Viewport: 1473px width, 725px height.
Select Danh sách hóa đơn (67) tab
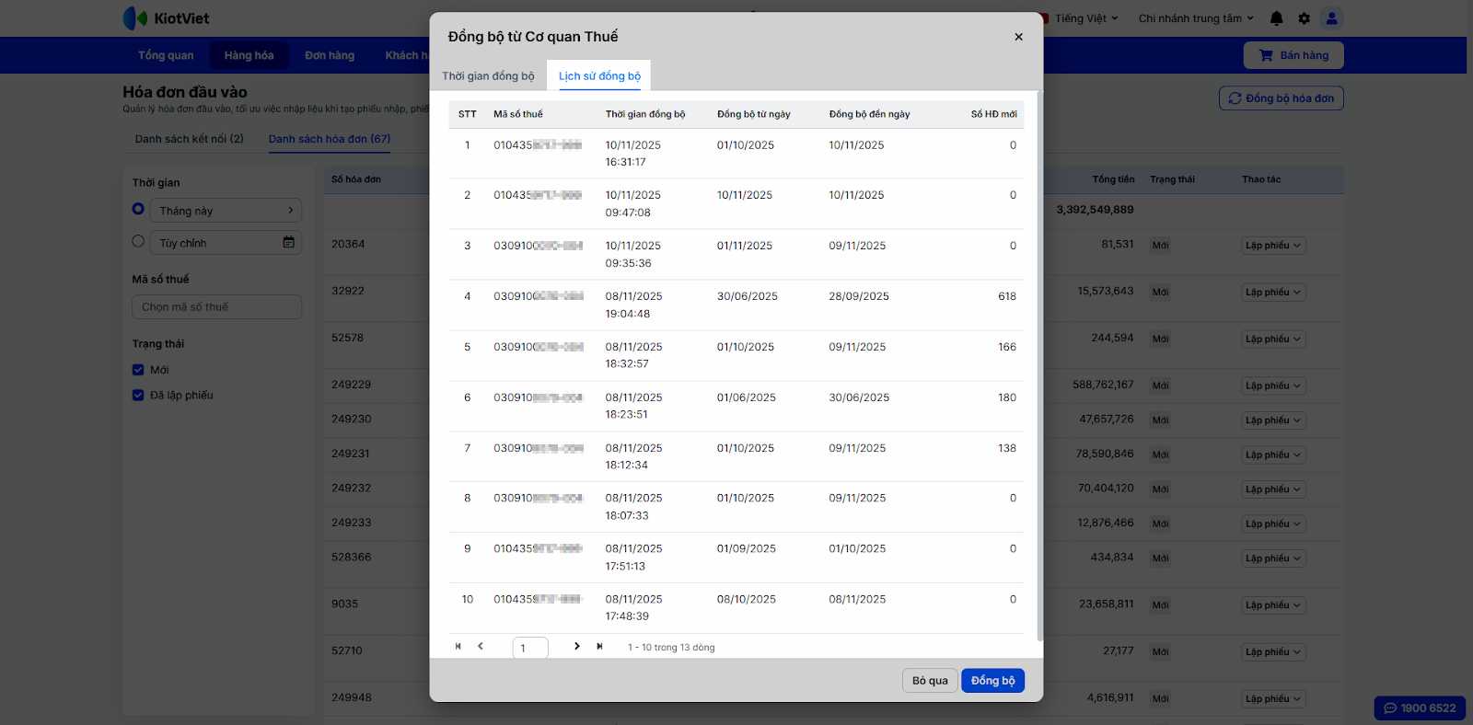pos(330,139)
